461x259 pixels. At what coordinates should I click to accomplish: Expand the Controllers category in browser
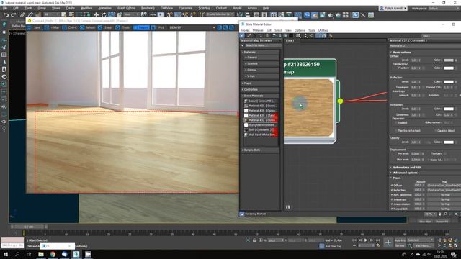coord(260,89)
